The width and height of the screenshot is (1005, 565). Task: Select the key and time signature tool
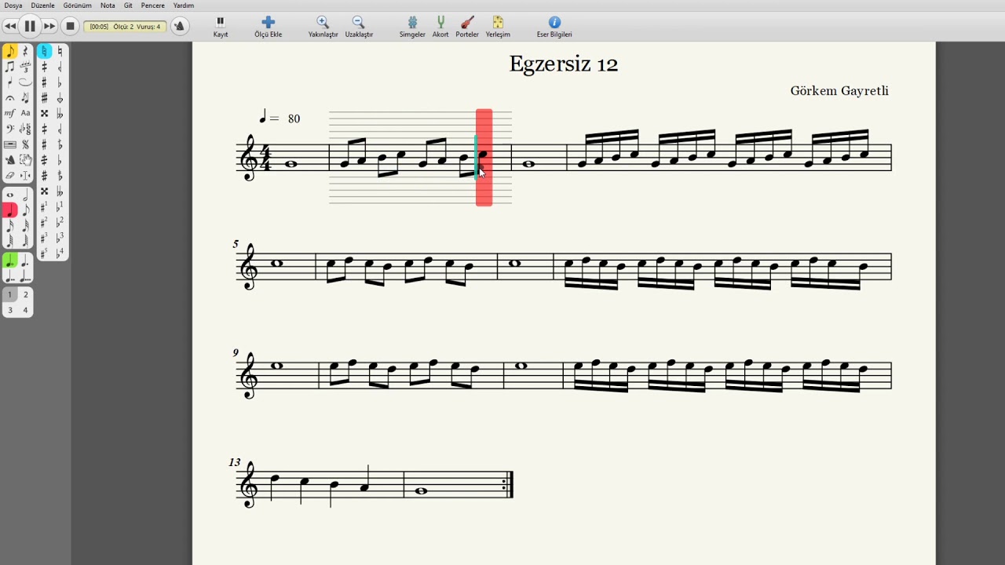(25, 129)
